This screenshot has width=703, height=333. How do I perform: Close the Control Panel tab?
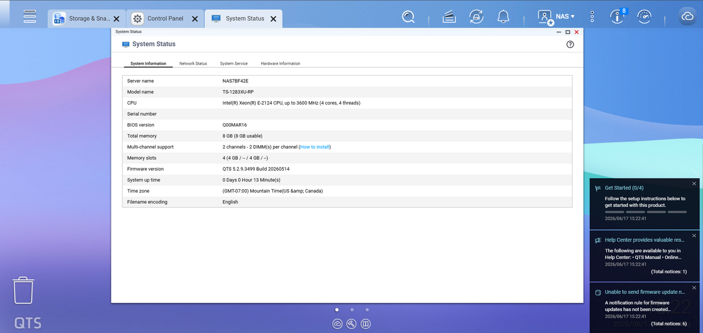(195, 19)
